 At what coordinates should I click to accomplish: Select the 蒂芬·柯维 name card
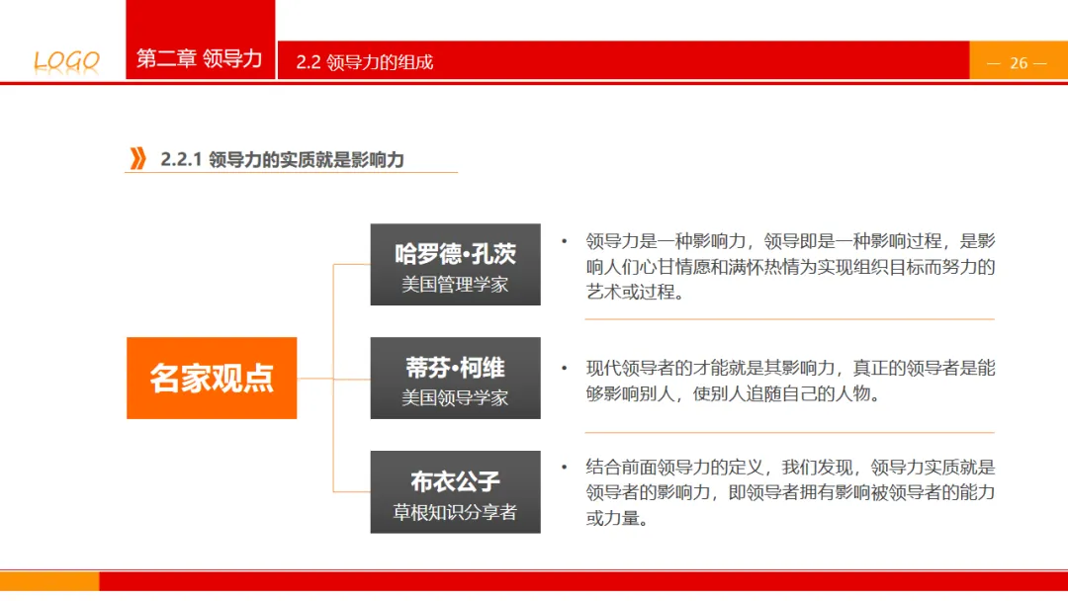(x=456, y=378)
